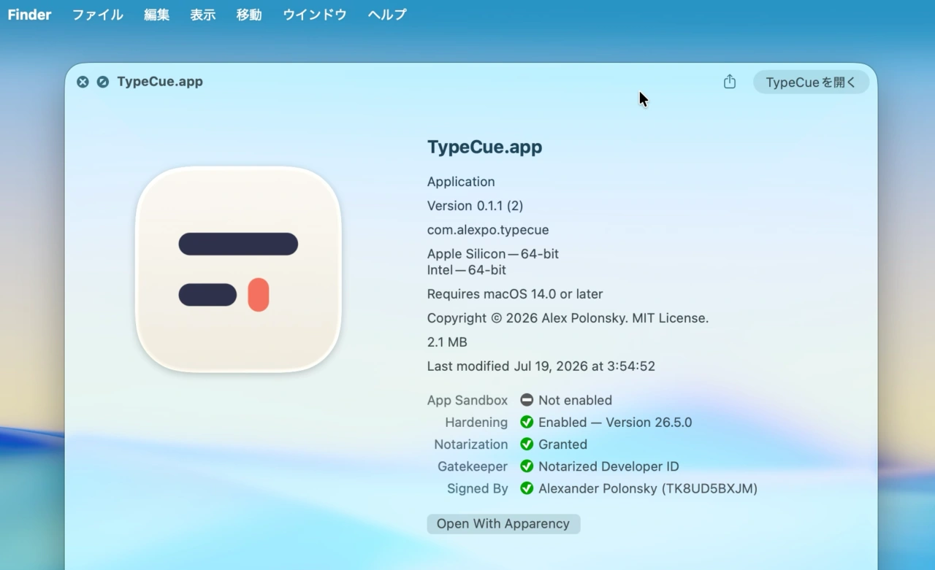
Task: Click the Granted notarization status text
Action: coord(562,444)
